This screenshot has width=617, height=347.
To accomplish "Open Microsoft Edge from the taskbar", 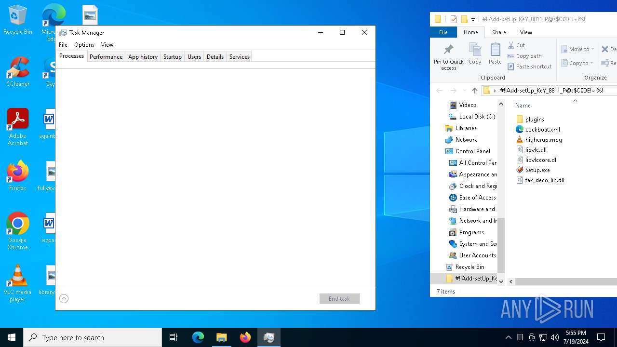I will (x=198, y=337).
